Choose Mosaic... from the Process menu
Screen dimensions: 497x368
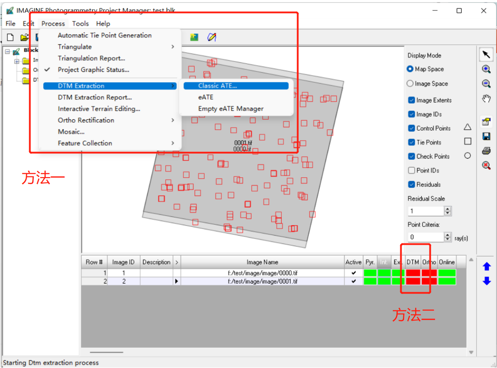pos(110,132)
